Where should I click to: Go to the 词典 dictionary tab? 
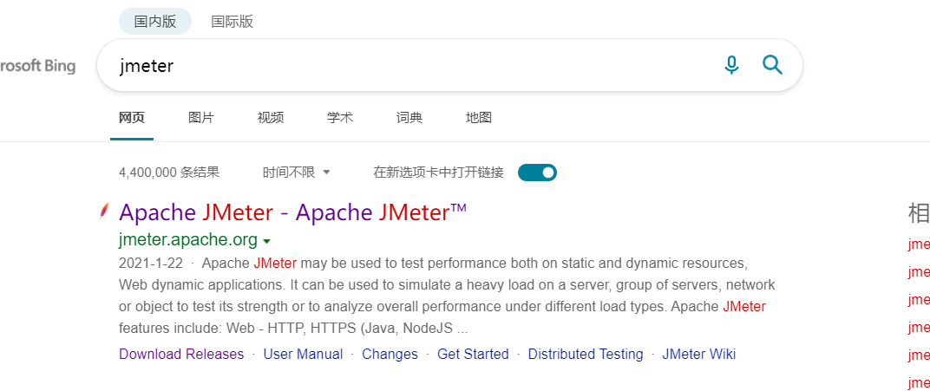(x=409, y=118)
